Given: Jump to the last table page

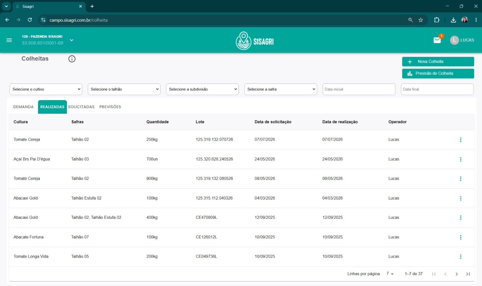Looking at the screenshot, I should pyautogui.click(x=468, y=274).
